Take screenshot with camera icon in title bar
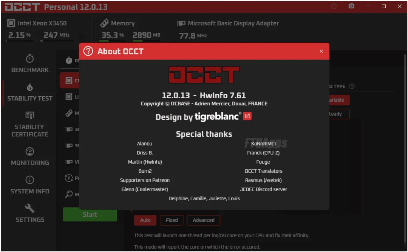The width and height of the screenshot is (408, 252). coord(351,6)
